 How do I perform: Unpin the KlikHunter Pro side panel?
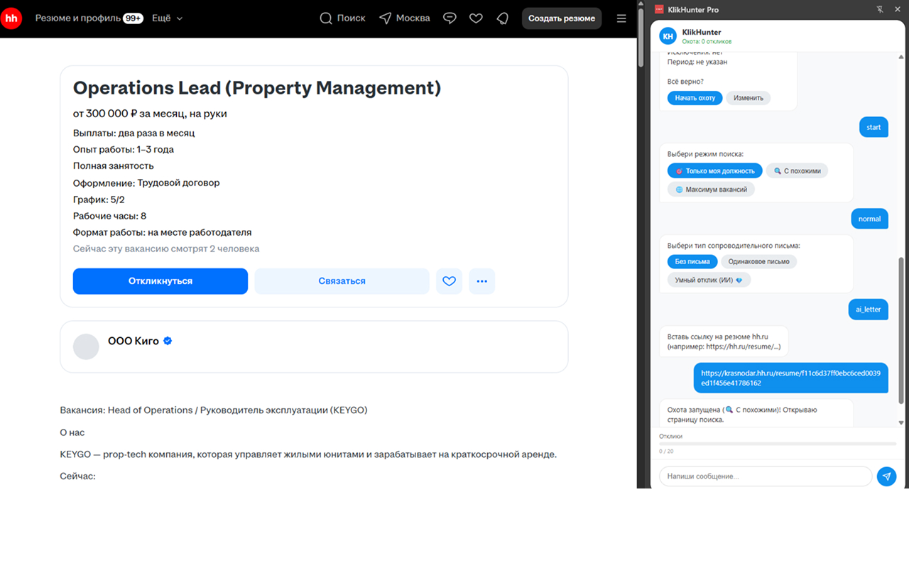coord(881,9)
